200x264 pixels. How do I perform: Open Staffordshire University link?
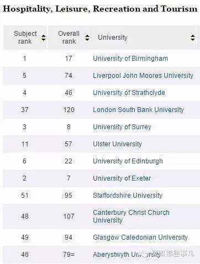[x=128, y=196]
